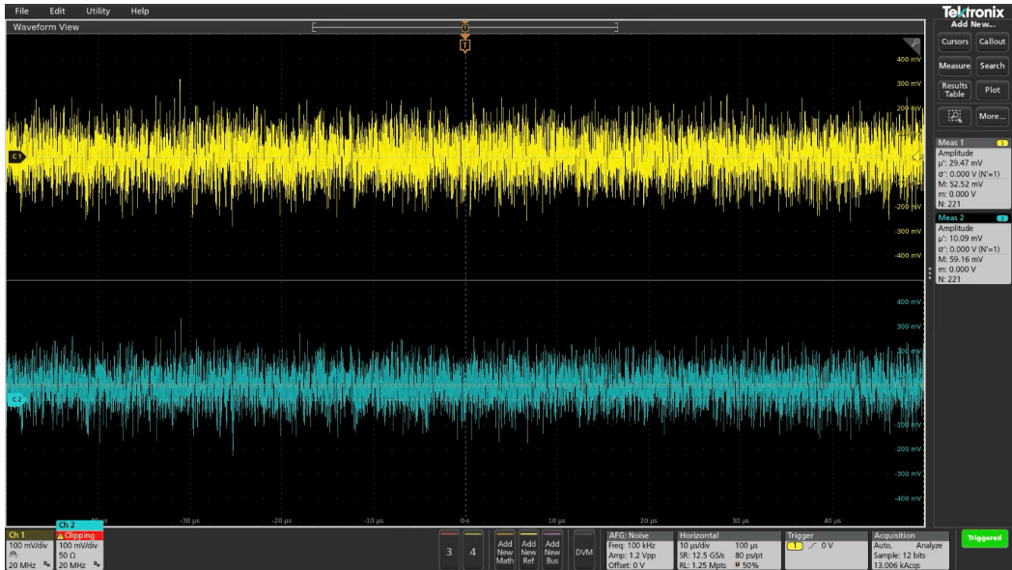Open the Utility menu
The width and height of the screenshot is (1012, 570).
(98, 11)
